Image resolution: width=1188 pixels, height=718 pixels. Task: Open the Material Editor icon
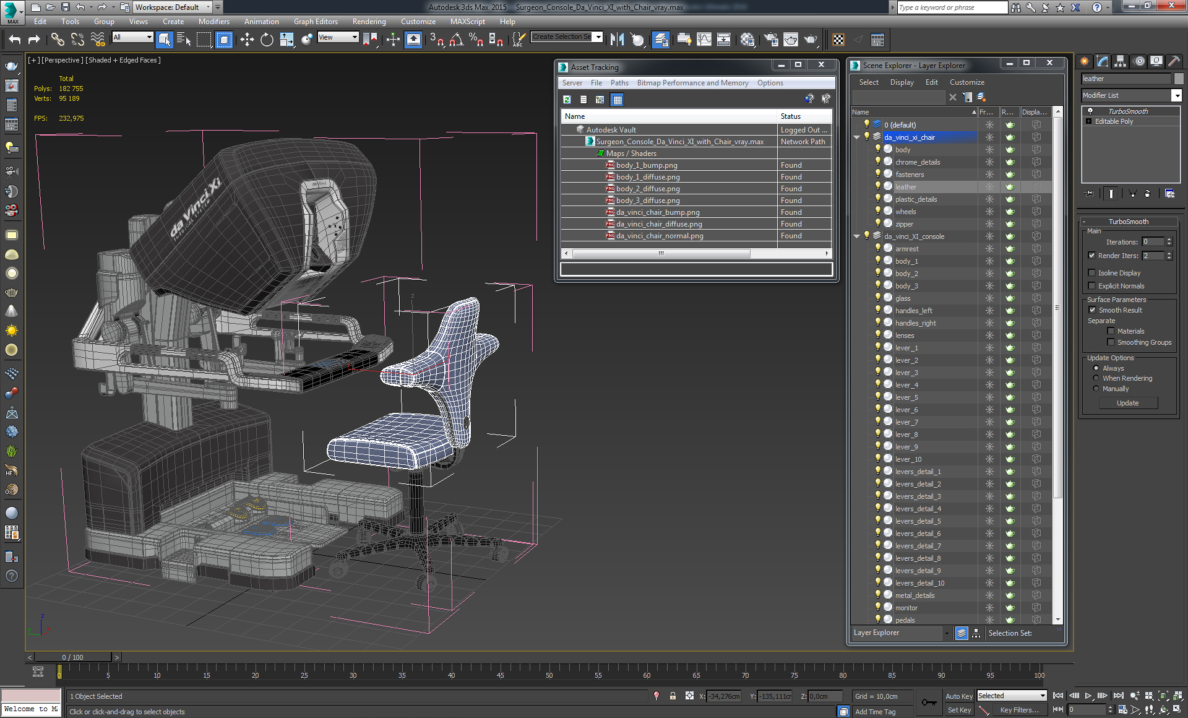747,40
